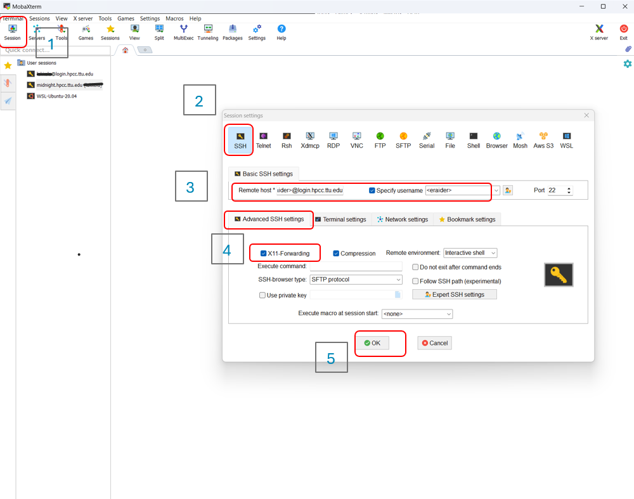
Task: Click the OK button
Action: (x=372, y=343)
